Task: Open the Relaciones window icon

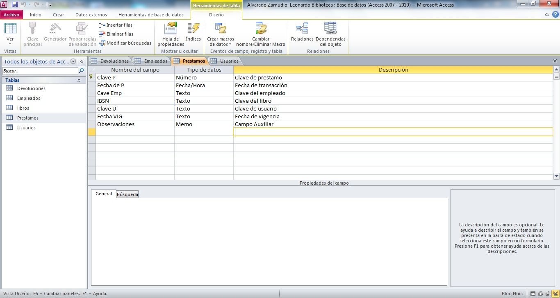Action: (x=302, y=29)
